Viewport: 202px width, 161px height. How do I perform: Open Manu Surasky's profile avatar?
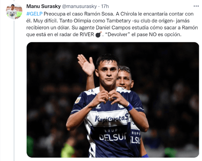pyautogui.click(x=14, y=11)
